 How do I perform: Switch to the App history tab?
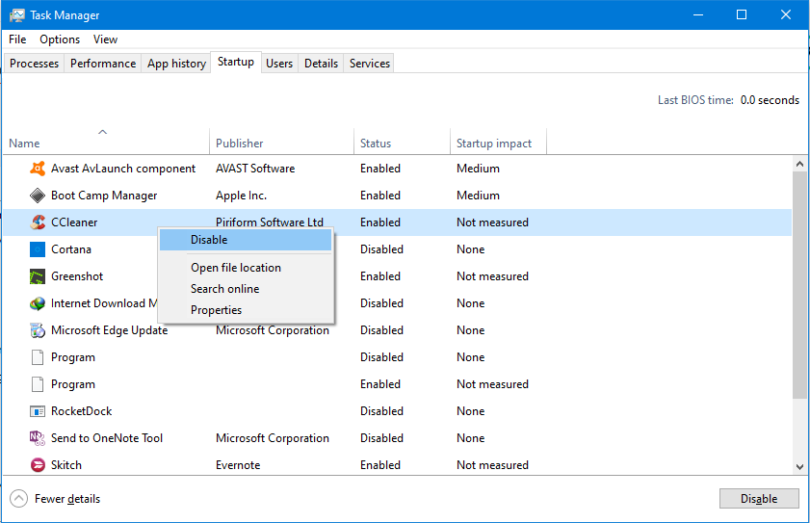pos(176,63)
